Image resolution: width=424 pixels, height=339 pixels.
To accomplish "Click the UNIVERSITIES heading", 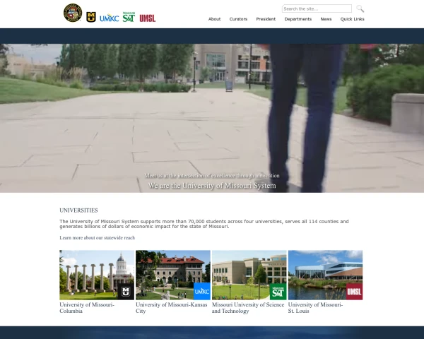I will 78,210.
